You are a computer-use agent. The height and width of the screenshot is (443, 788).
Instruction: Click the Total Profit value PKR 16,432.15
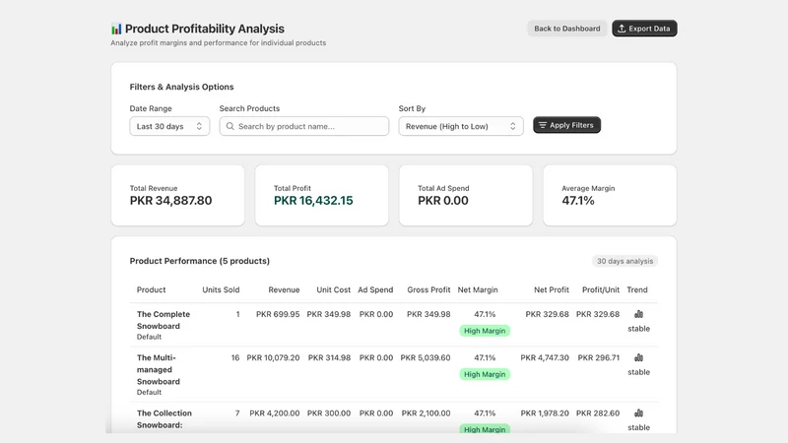click(313, 201)
